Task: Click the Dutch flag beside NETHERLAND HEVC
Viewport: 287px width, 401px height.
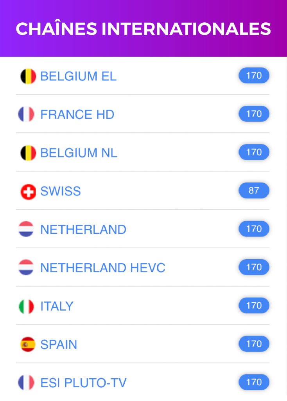Action: click(26, 268)
